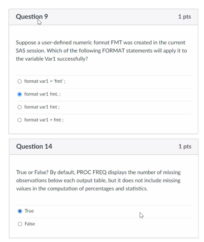The height and width of the screenshot is (242, 204).
Task: Select True for Question 14
Action: 19,211
